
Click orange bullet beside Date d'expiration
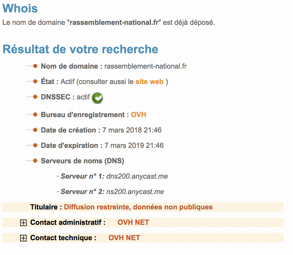[x=35, y=145]
